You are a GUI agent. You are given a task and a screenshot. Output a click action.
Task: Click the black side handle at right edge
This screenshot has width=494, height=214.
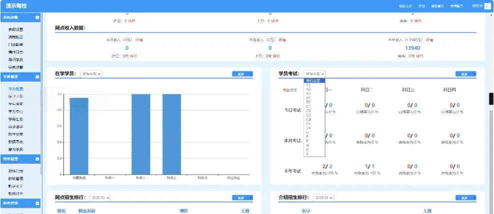click(x=491, y=99)
